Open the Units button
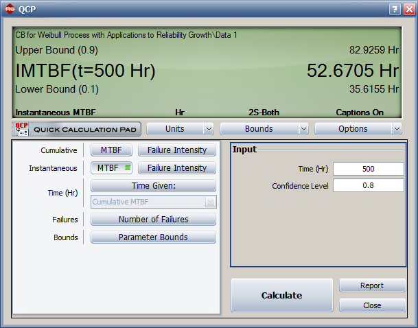Image resolution: width=418 pixels, height=328 pixels. (x=175, y=129)
